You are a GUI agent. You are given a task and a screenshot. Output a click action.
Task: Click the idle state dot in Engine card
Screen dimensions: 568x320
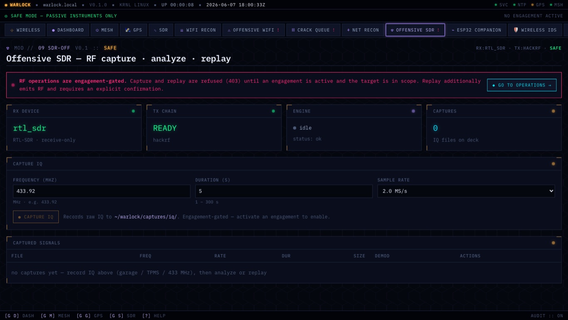pos(295,128)
